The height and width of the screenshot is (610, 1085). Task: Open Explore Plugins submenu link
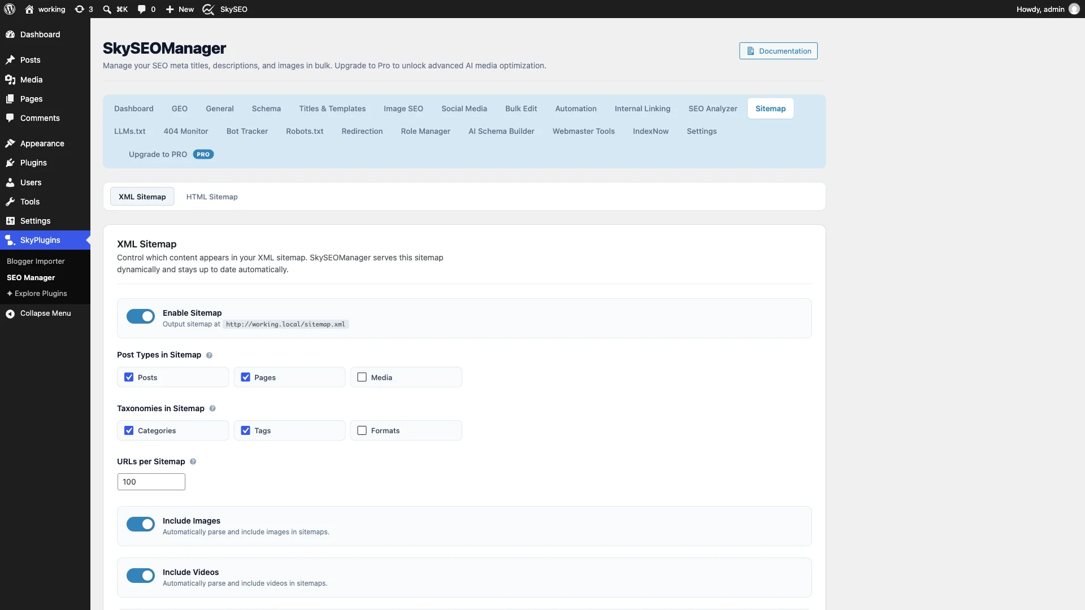coord(37,294)
